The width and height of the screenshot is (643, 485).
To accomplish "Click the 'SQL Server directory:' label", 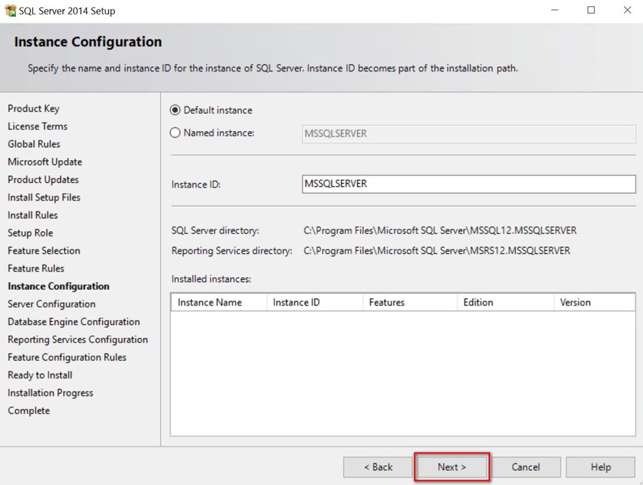I will [x=215, y=231].
